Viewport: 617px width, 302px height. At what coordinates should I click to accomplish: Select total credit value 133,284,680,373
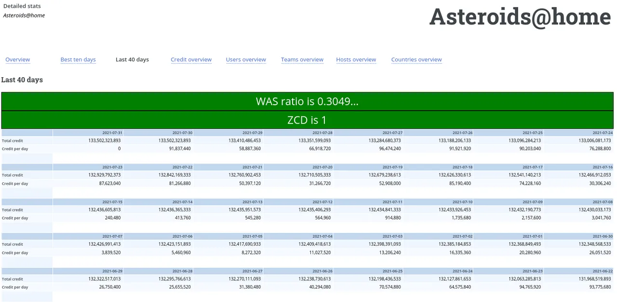[385, 140]
